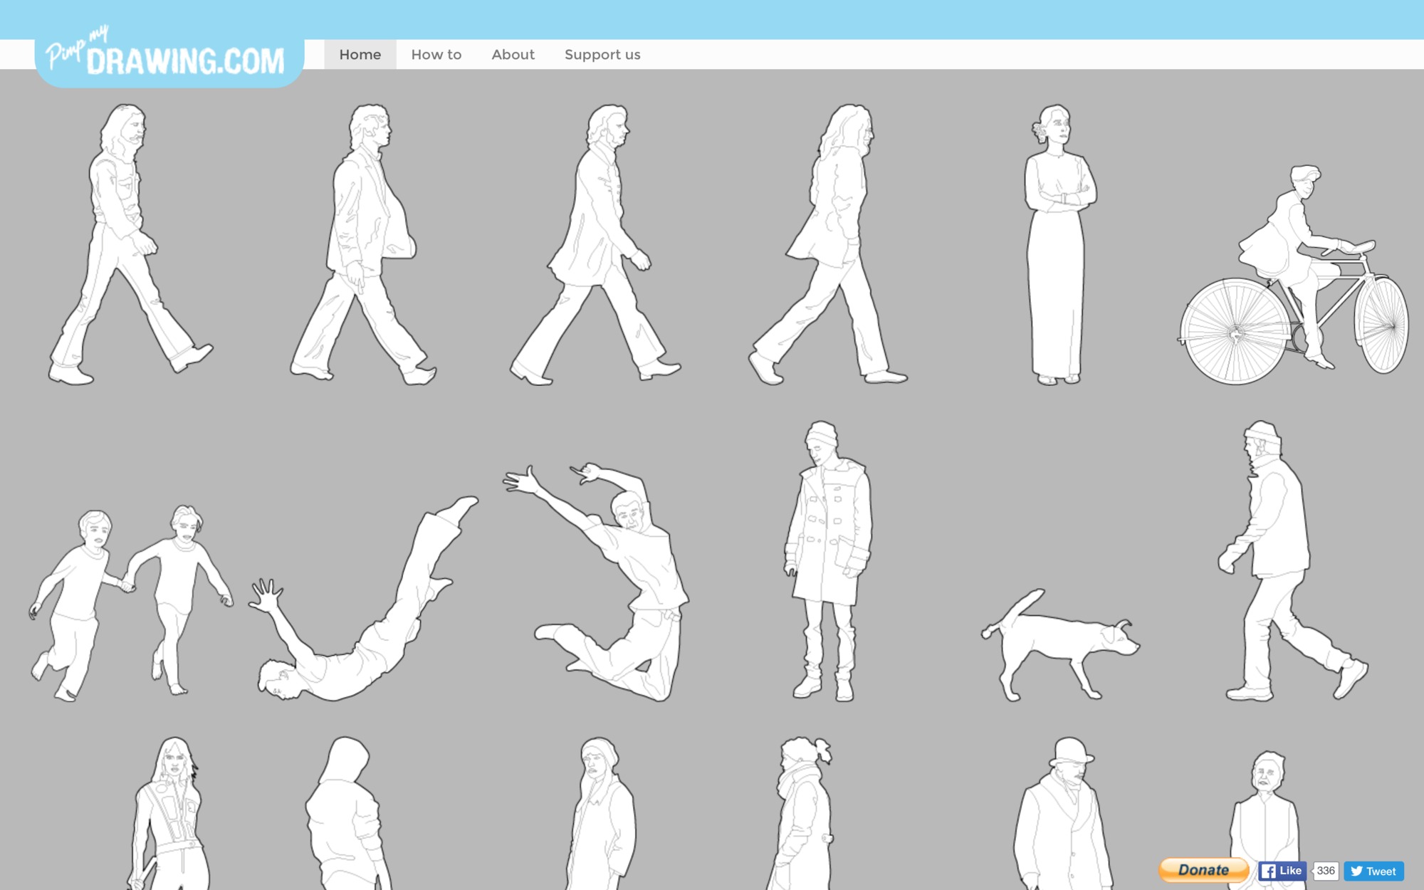The image size is (1424, 890).
Task: Open the How to menu item
Action: click(436, 55)
